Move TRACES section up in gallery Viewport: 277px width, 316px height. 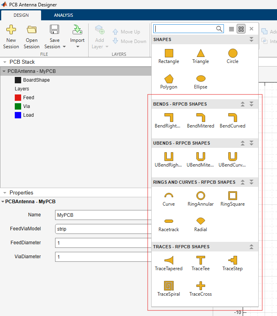pyautogui.click(x=251, y=247)
